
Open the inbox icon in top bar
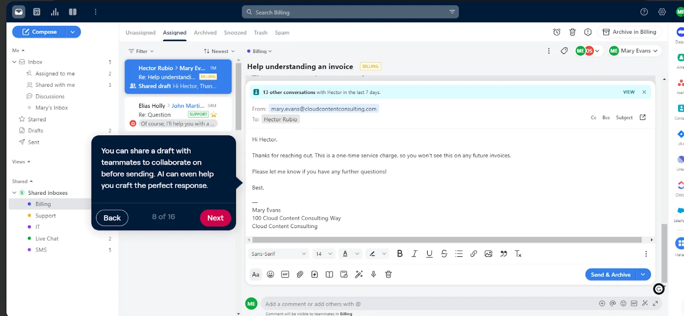tap(19, 12)
